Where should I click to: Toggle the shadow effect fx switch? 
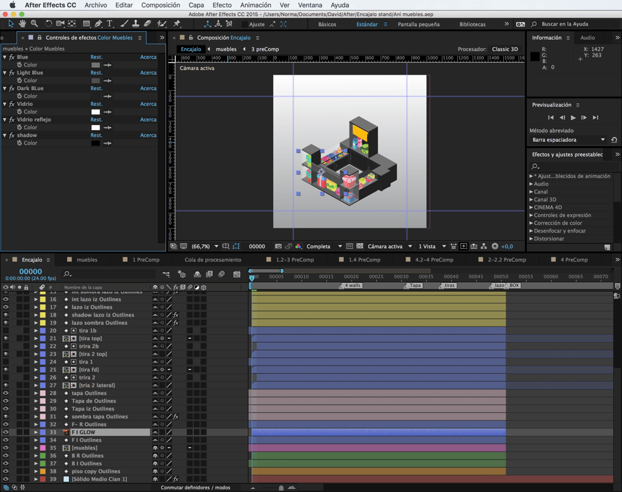[12, 136]
